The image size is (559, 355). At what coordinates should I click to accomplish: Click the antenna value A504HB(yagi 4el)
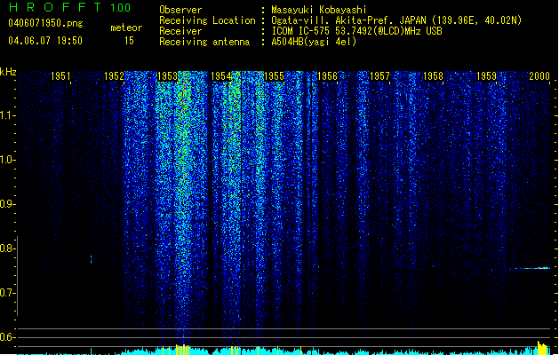(x=314, y=42)
